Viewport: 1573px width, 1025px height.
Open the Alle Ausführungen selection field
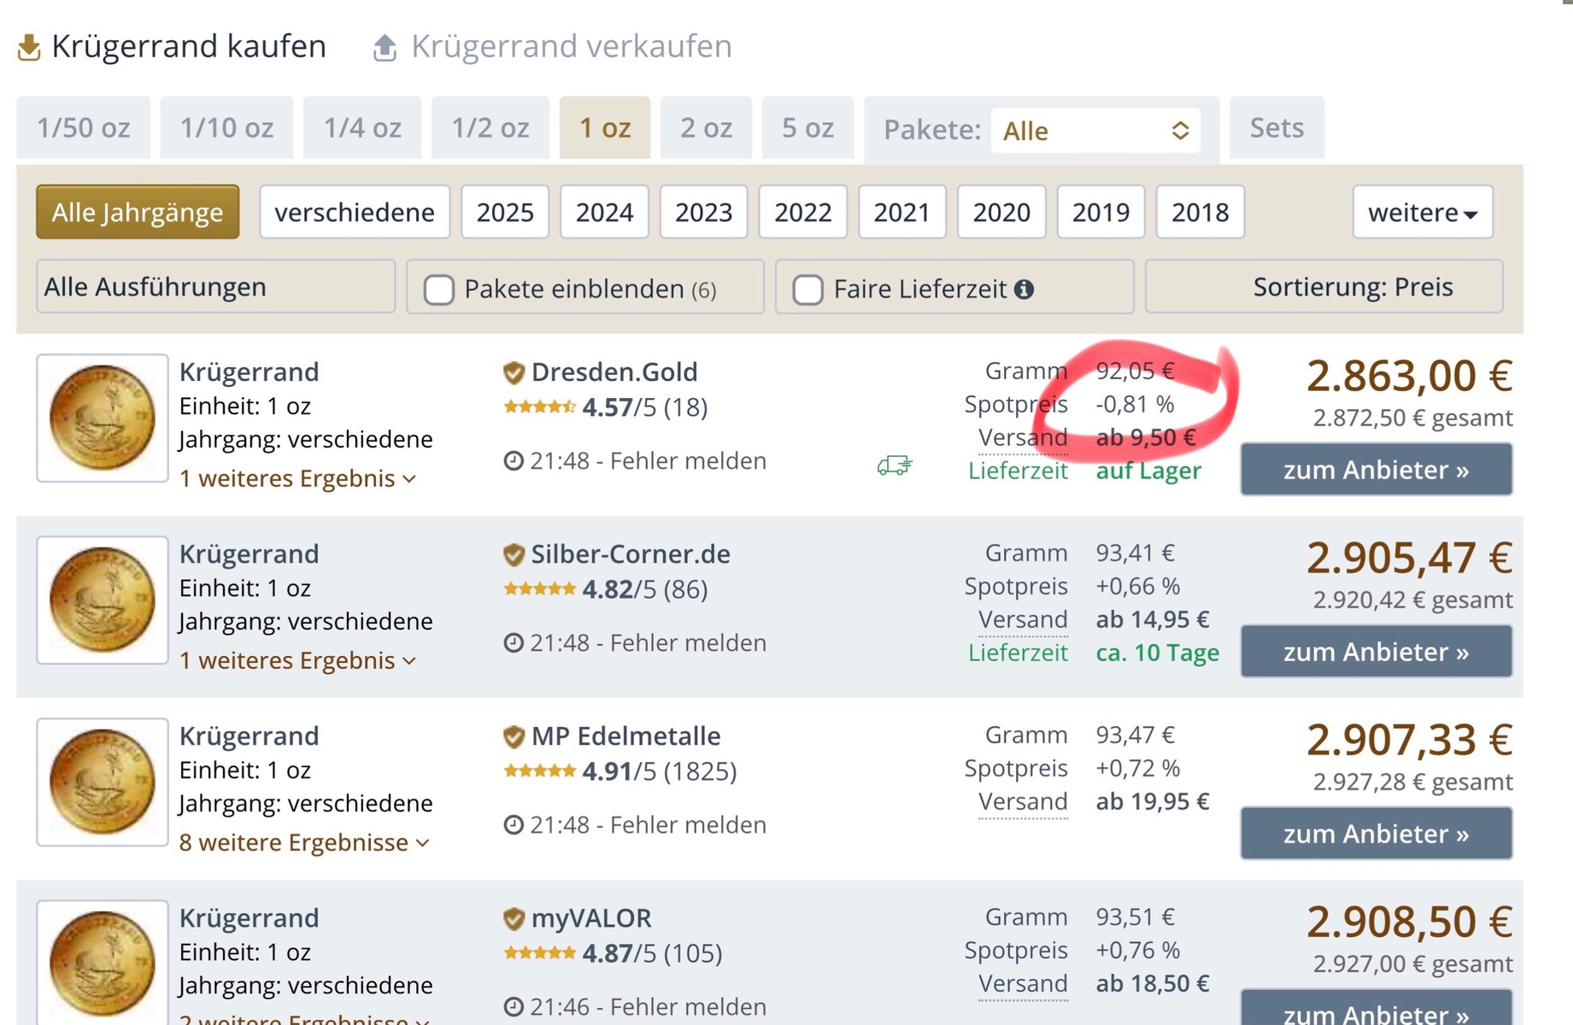pos(215,287)
